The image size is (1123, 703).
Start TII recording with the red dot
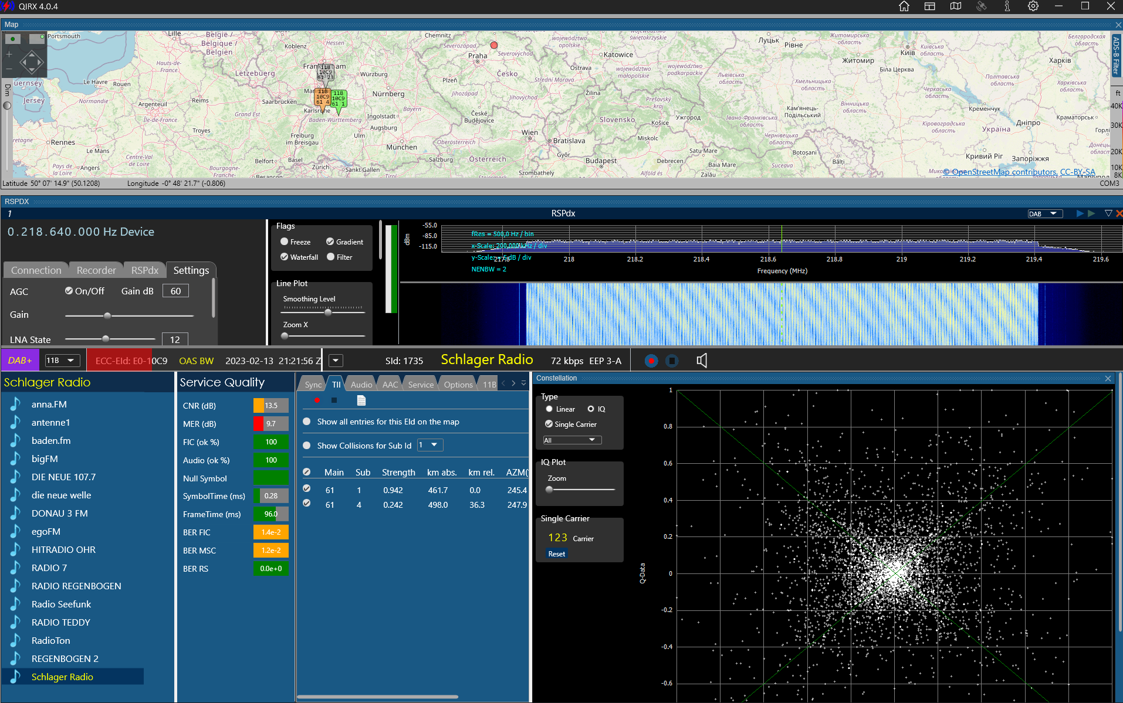coord(317,400)
